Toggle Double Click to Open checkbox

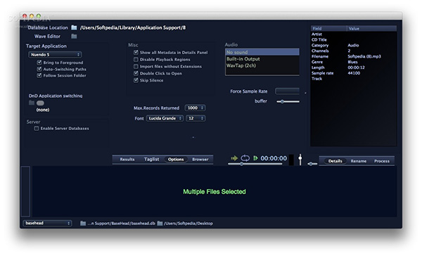click(x=136, y=73)
